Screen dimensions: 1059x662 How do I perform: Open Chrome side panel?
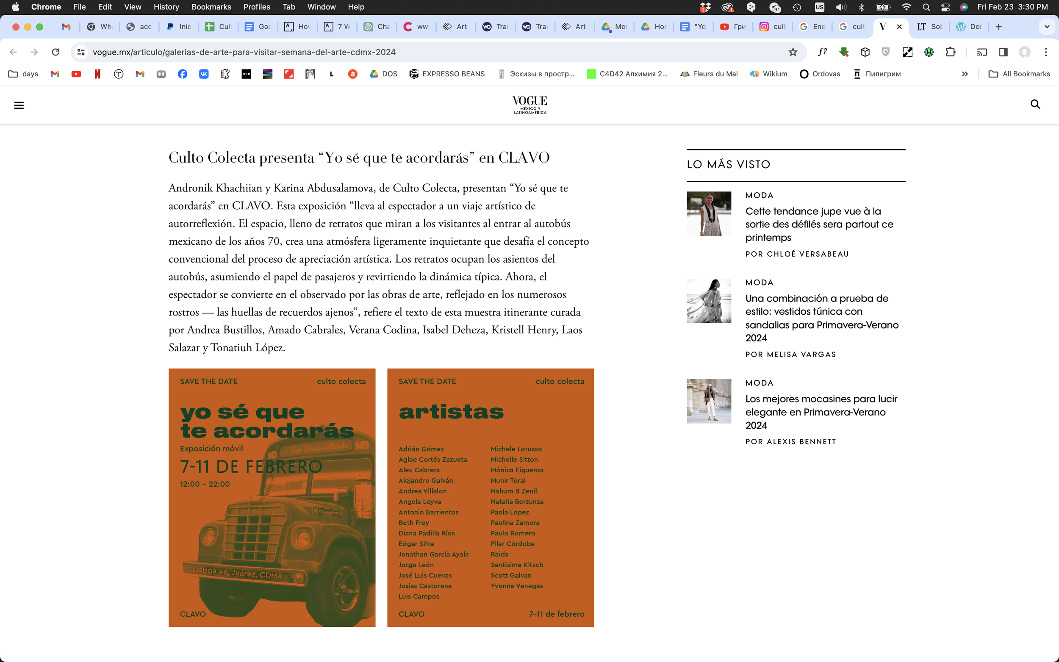[x=1004, y=52]
